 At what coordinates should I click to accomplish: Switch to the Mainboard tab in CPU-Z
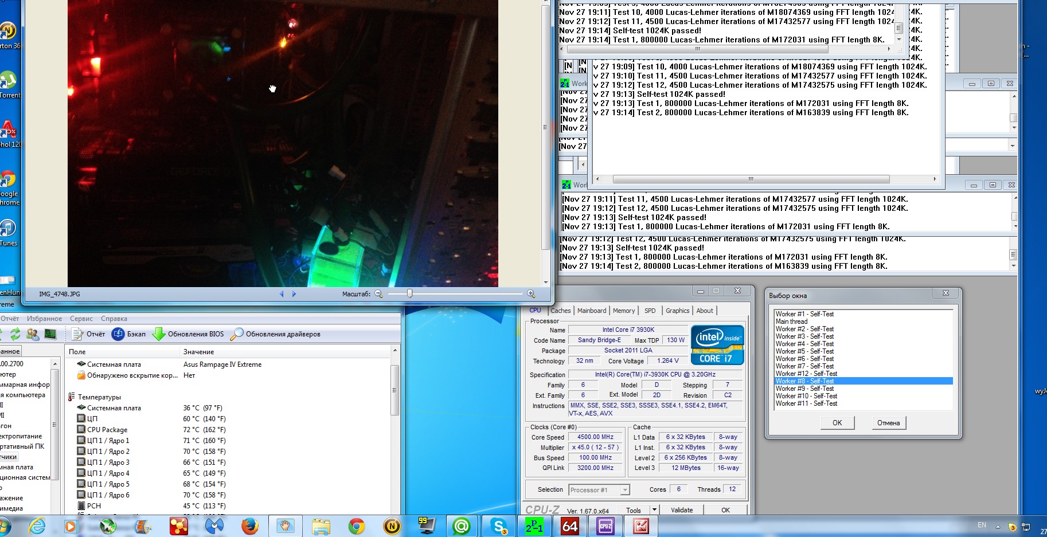click(591, 311)
